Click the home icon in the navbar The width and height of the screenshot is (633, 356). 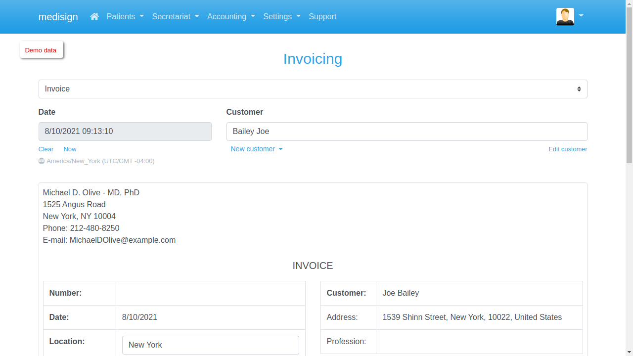(x=94, y=16)
